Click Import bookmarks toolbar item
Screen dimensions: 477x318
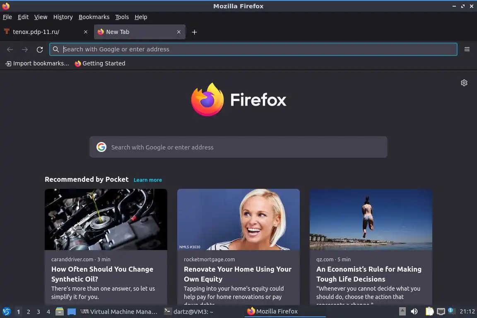click(x=37, y=63)
